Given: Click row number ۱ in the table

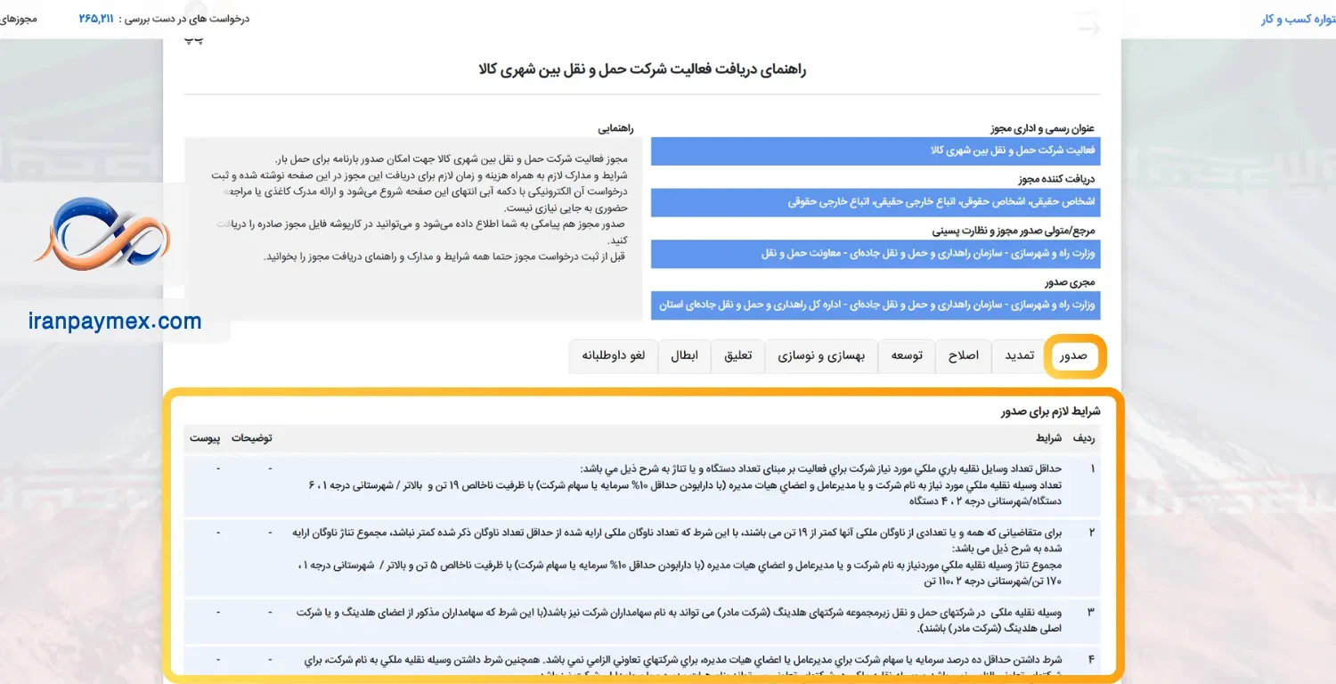Looking at the screenshot, I should click(x=1093, y=468).
